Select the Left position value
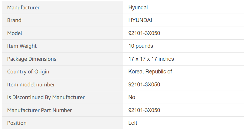 pyautogui.click(x=132, y=123)
